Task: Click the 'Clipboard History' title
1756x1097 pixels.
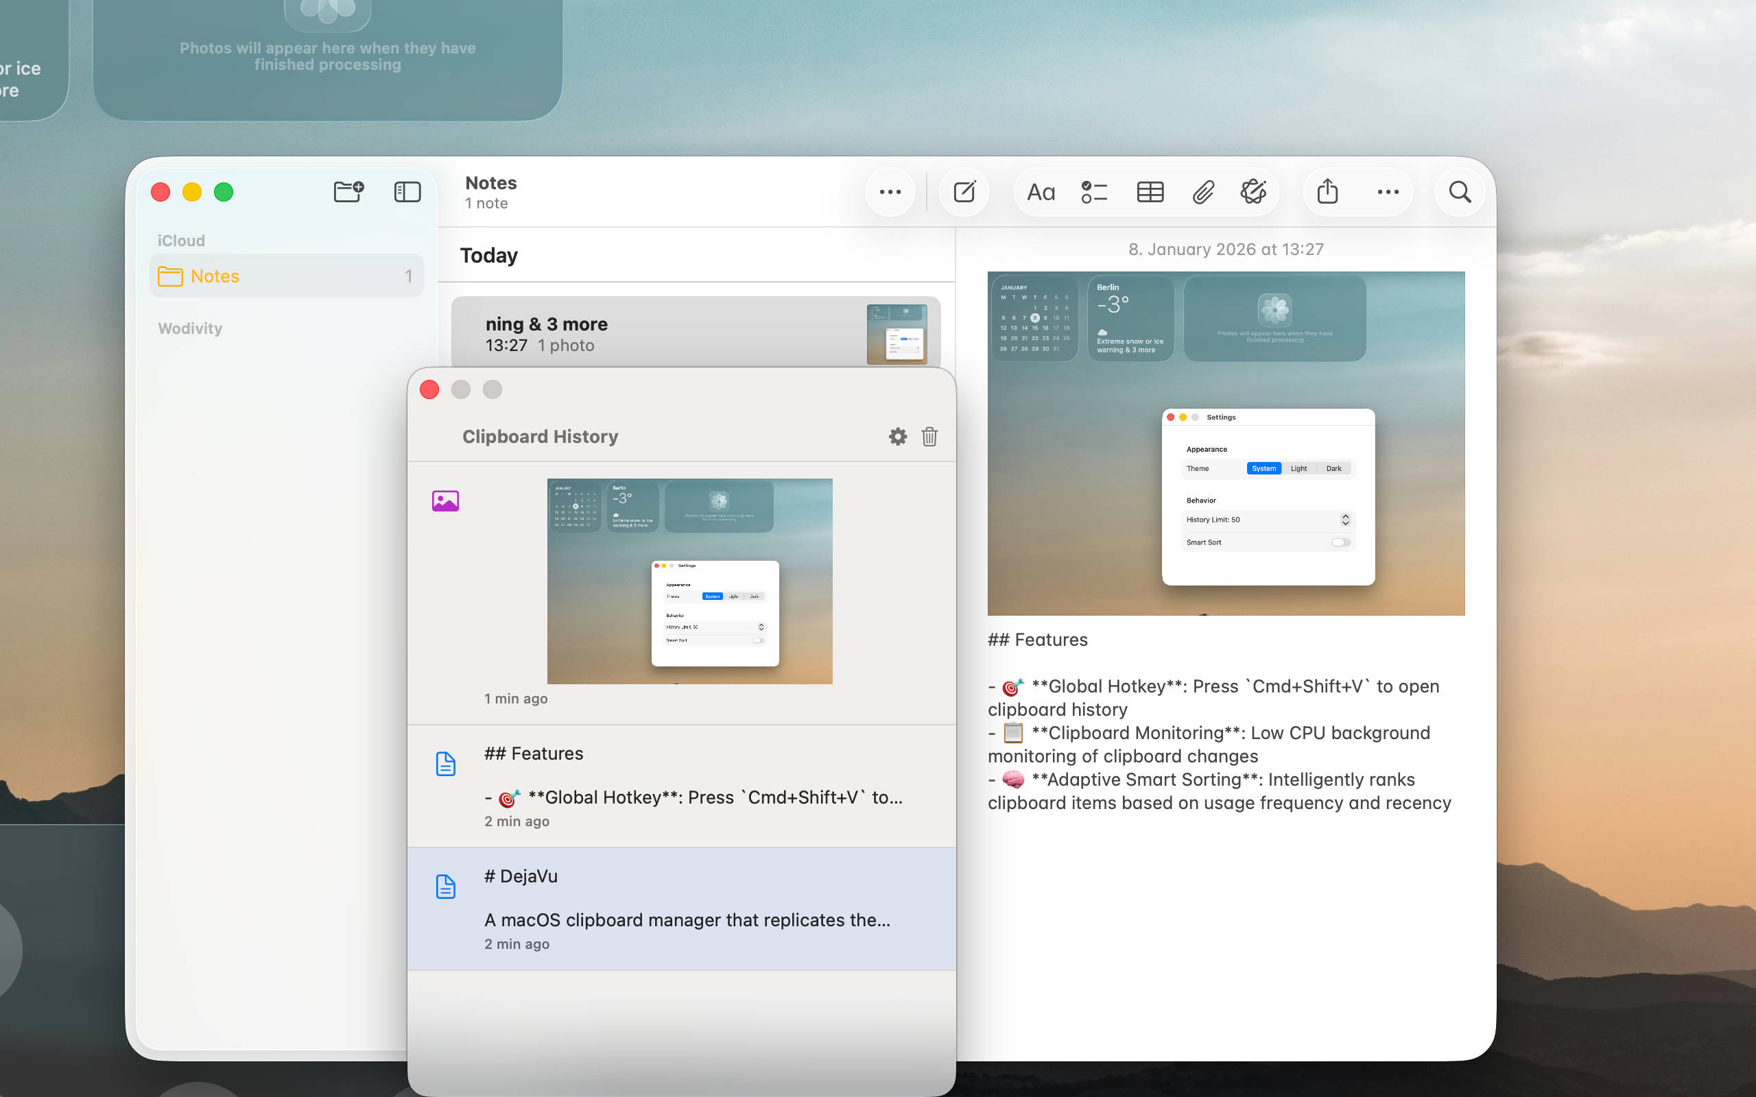Action: pyautogui.click(x=540, y=436)
